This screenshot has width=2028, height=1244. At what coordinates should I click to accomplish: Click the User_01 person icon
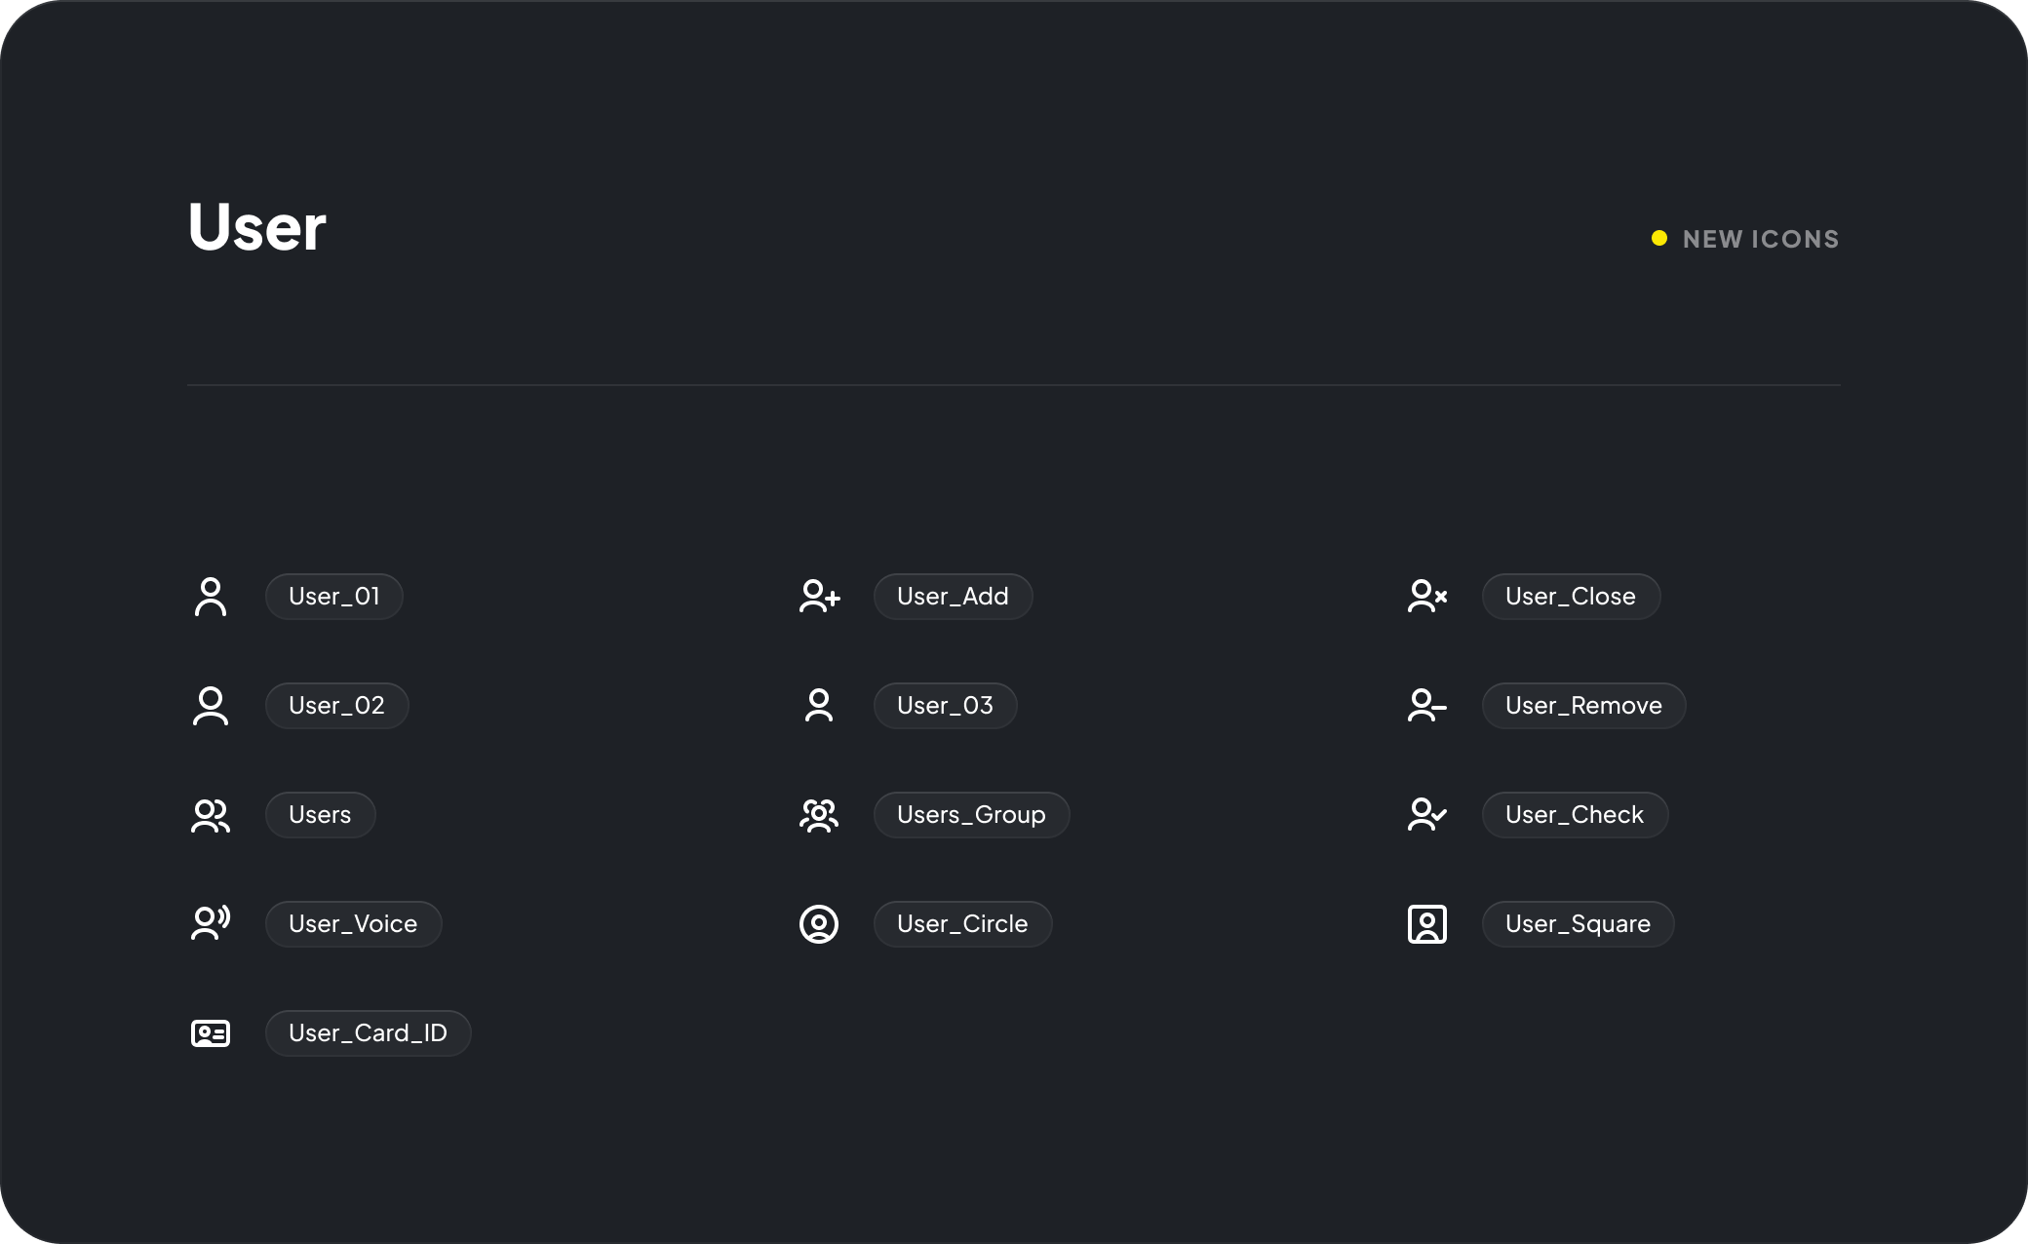[x=211, y=597]
